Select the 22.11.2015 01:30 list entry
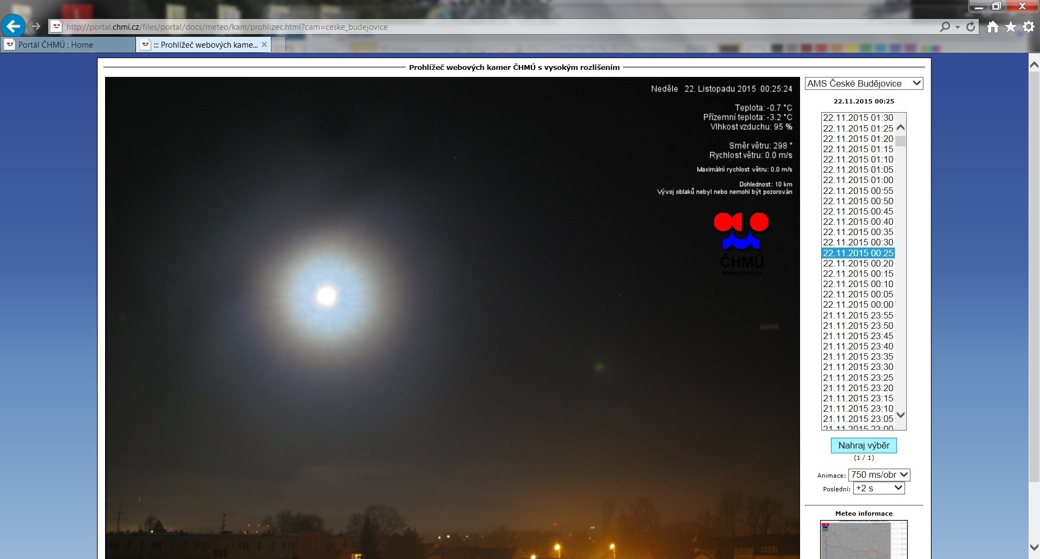 coord(858,118)
